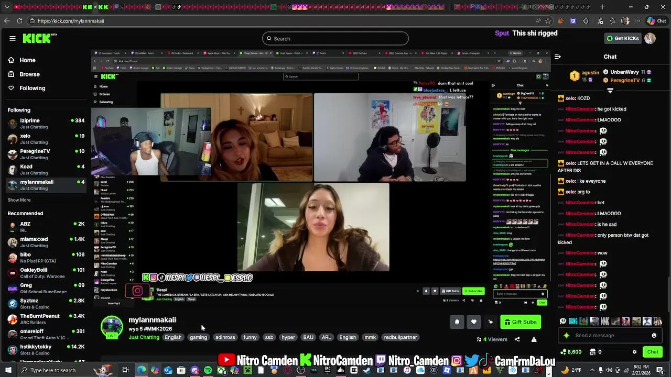The image size is (671, 377).
Task: Click the Send a message chat box
Action: point(611,336)
